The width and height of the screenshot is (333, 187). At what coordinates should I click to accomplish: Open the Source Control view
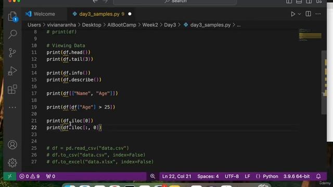click(12, 52)
